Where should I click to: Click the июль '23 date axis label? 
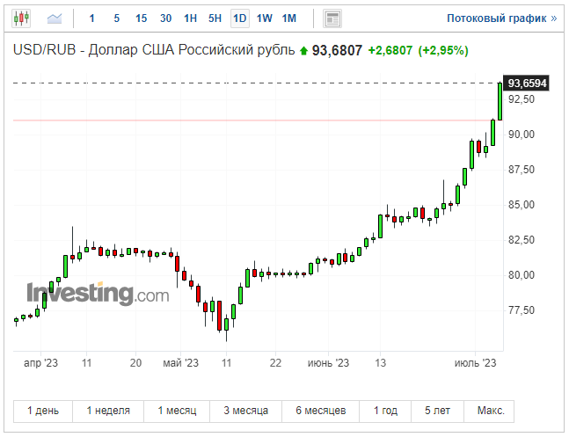tap(475, 363)
